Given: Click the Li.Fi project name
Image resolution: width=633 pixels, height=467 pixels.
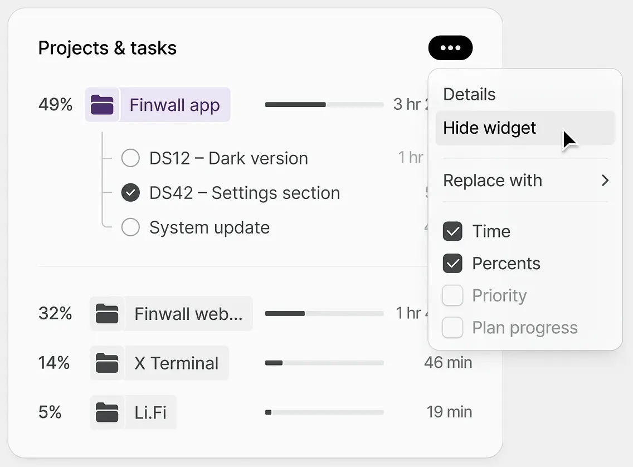Looking at the screenshot, I should click(x=150, y=412).
